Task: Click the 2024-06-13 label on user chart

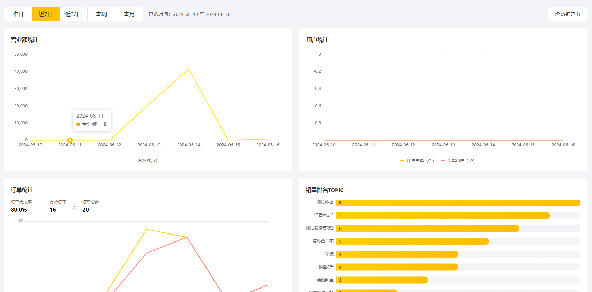Action: (443, 145)
